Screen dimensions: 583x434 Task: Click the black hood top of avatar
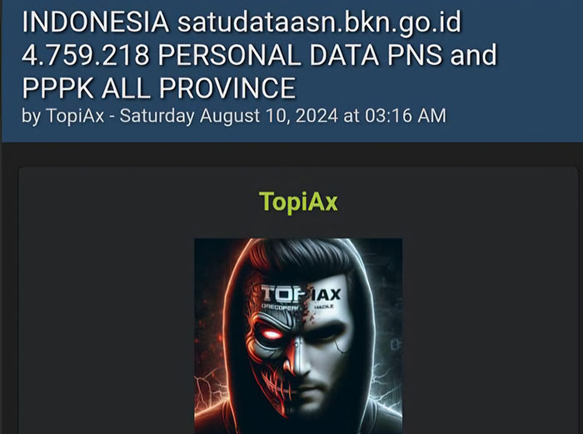[297, 253]
